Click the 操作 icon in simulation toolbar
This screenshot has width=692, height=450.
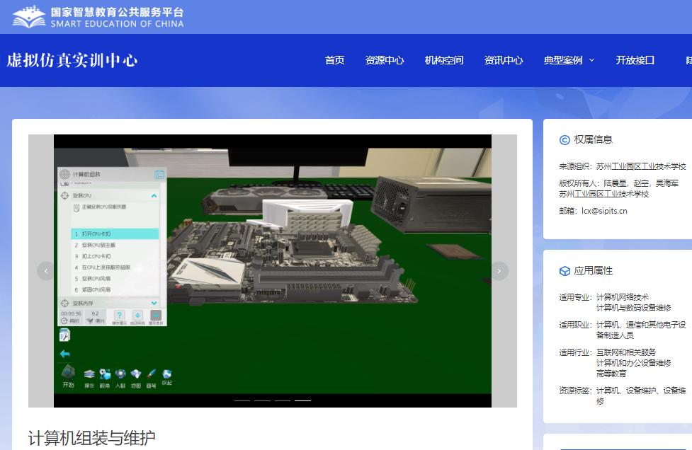(89, 375)
